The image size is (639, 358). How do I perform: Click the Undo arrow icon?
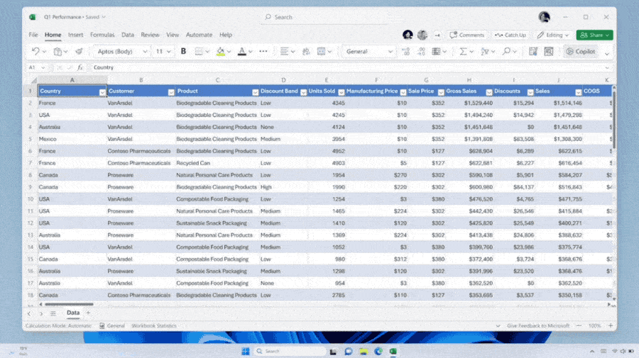pyautogui.click(x=35, y=51)
